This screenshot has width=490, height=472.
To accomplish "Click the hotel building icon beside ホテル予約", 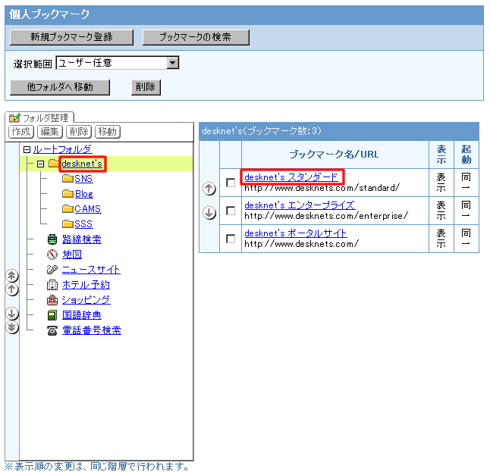I will [52, 285].
